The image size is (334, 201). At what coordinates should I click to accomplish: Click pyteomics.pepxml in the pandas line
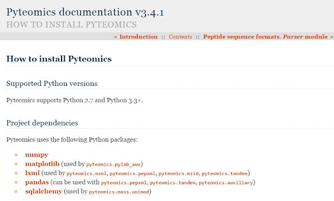[124, 183]
